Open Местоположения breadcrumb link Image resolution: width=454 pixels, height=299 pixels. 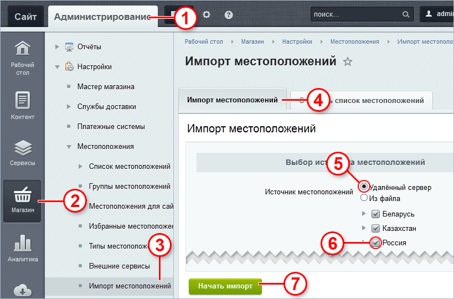355,42
